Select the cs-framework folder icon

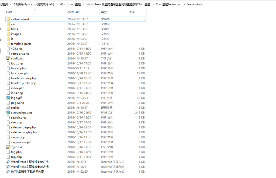(8, 19)
